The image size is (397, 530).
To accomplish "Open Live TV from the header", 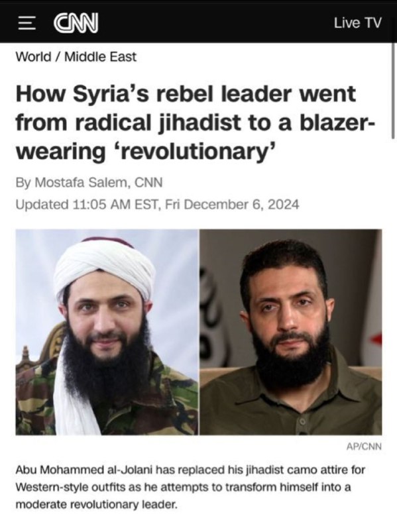I will tap(357, 23).
